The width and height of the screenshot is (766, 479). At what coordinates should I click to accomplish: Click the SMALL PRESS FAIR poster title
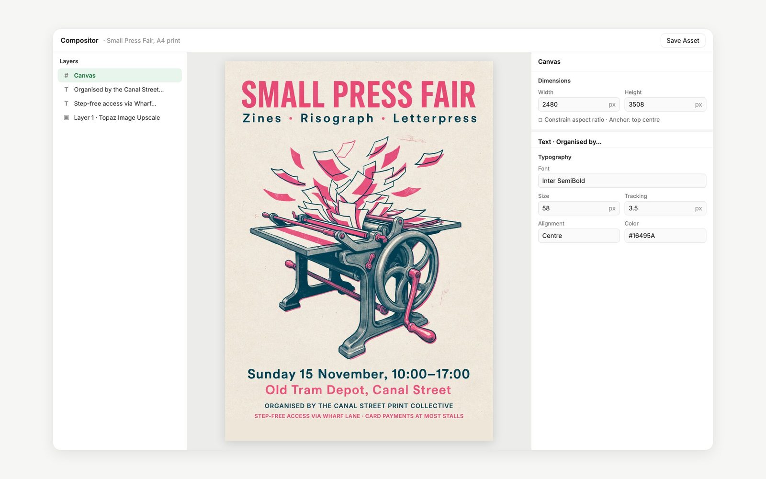359,94
